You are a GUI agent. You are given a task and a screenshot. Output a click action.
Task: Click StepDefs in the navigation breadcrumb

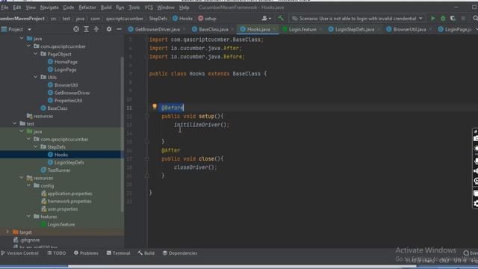click(x=158, y=19)
